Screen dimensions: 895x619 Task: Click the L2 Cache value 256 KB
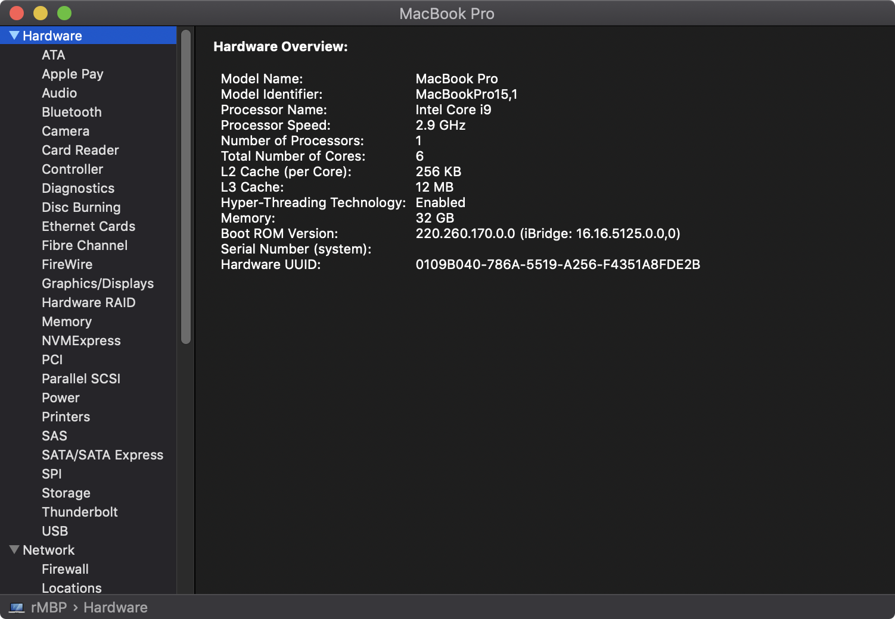pyautogui.click(x=439, y=171)
